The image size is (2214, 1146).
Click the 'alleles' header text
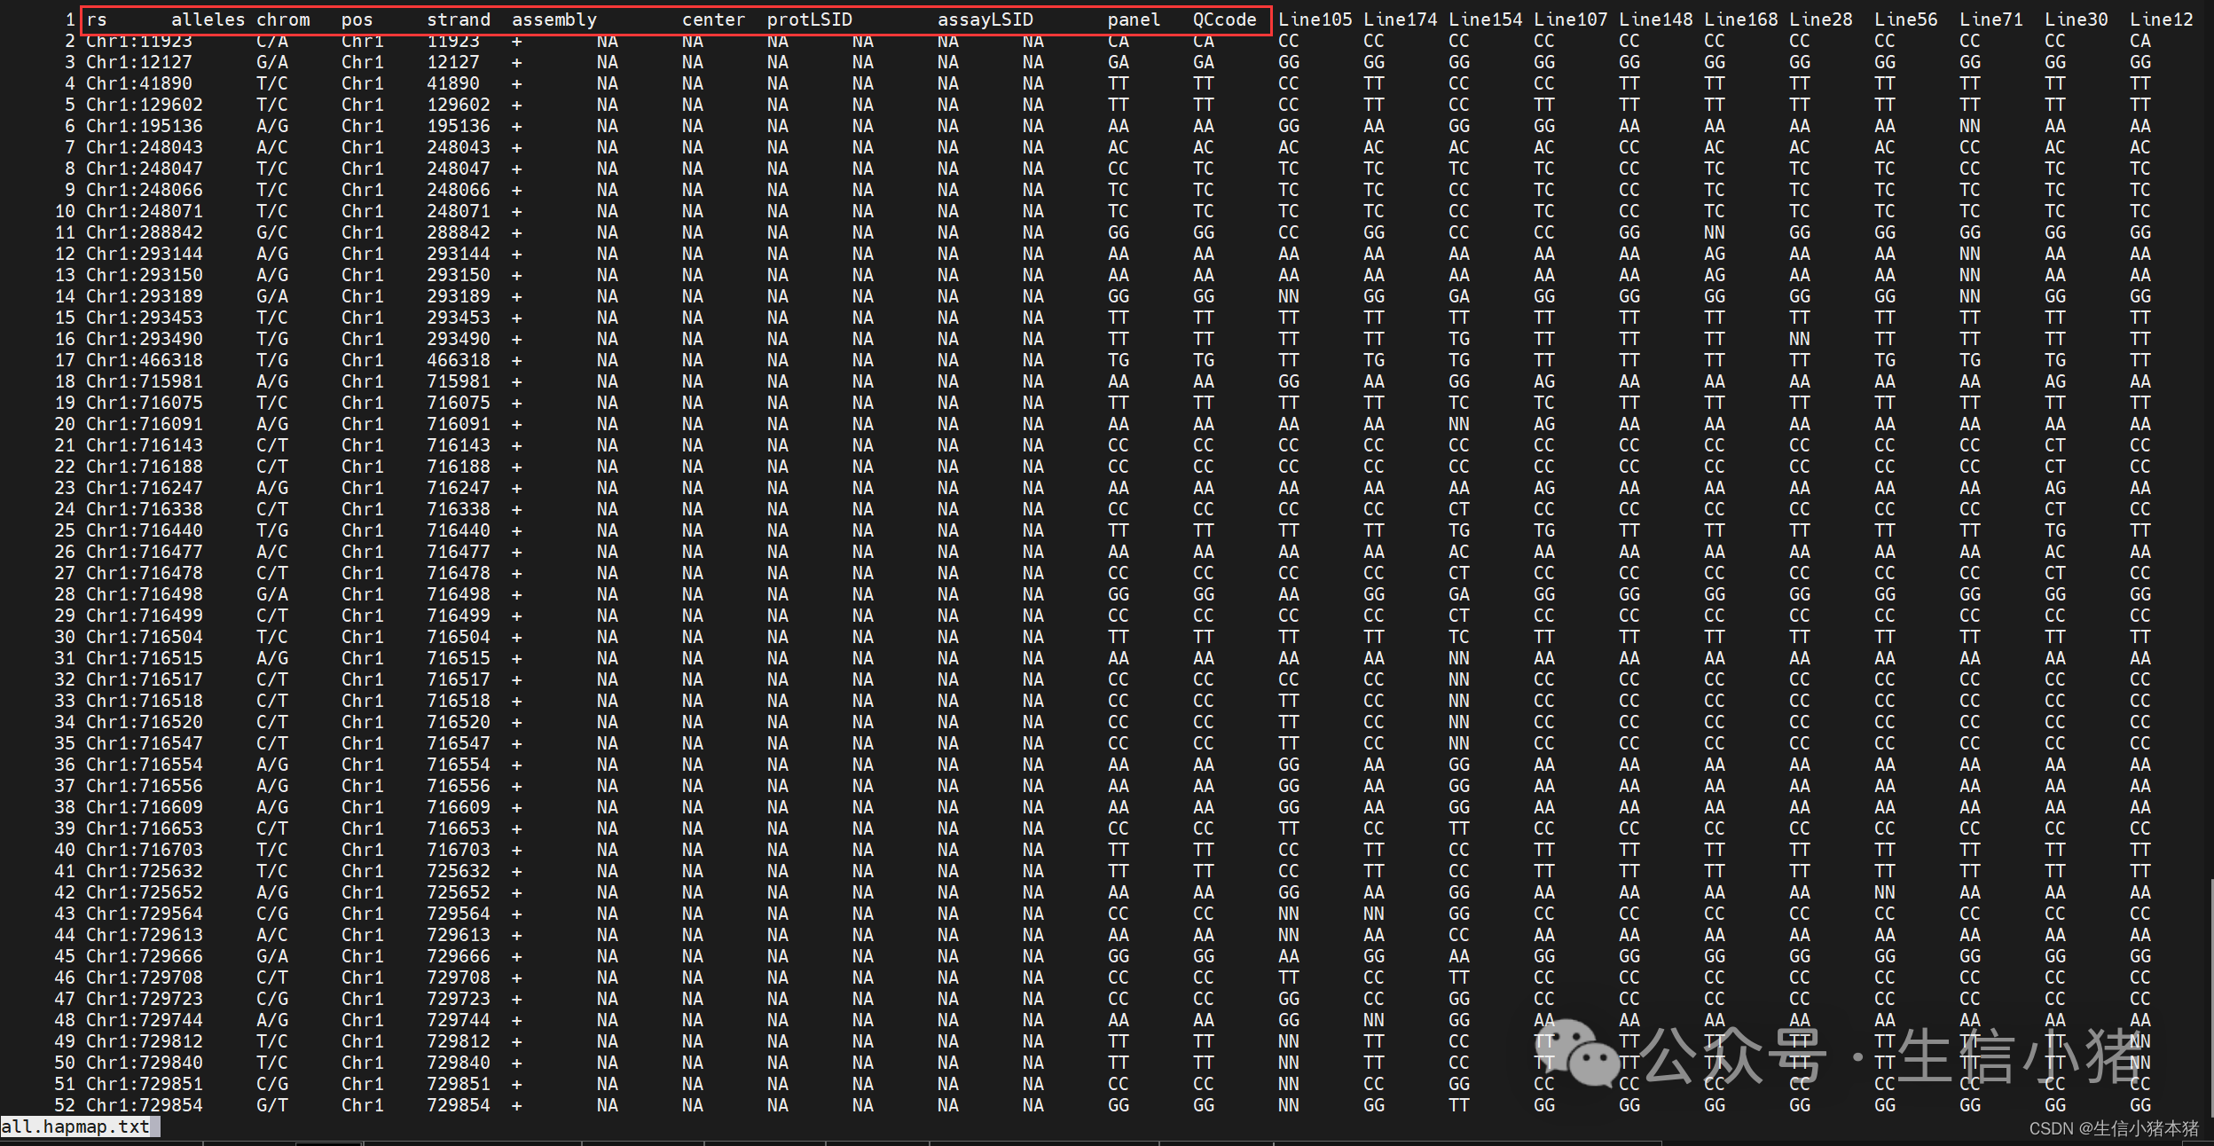pyautogui.click(x=208, y=20)
